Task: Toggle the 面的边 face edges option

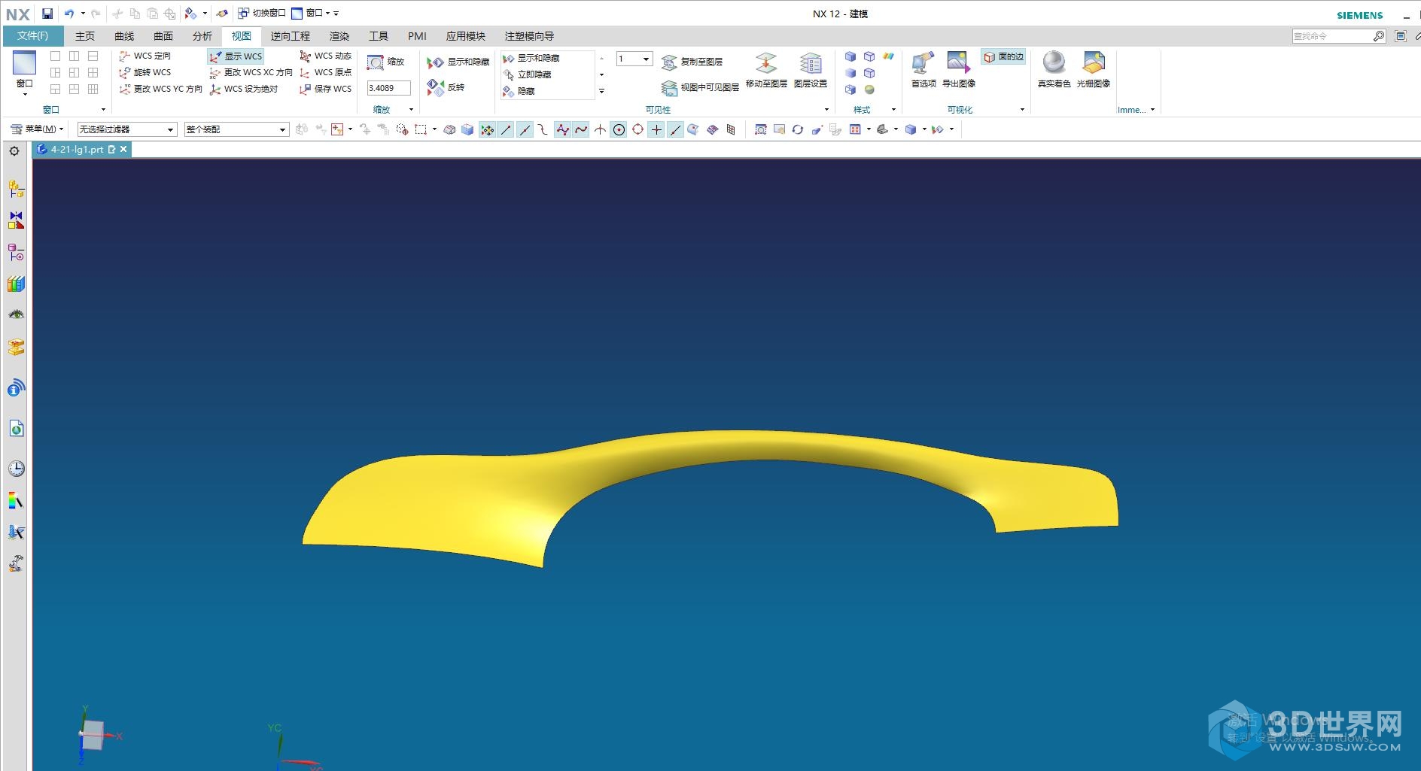Action: [x=1003, y=56]
